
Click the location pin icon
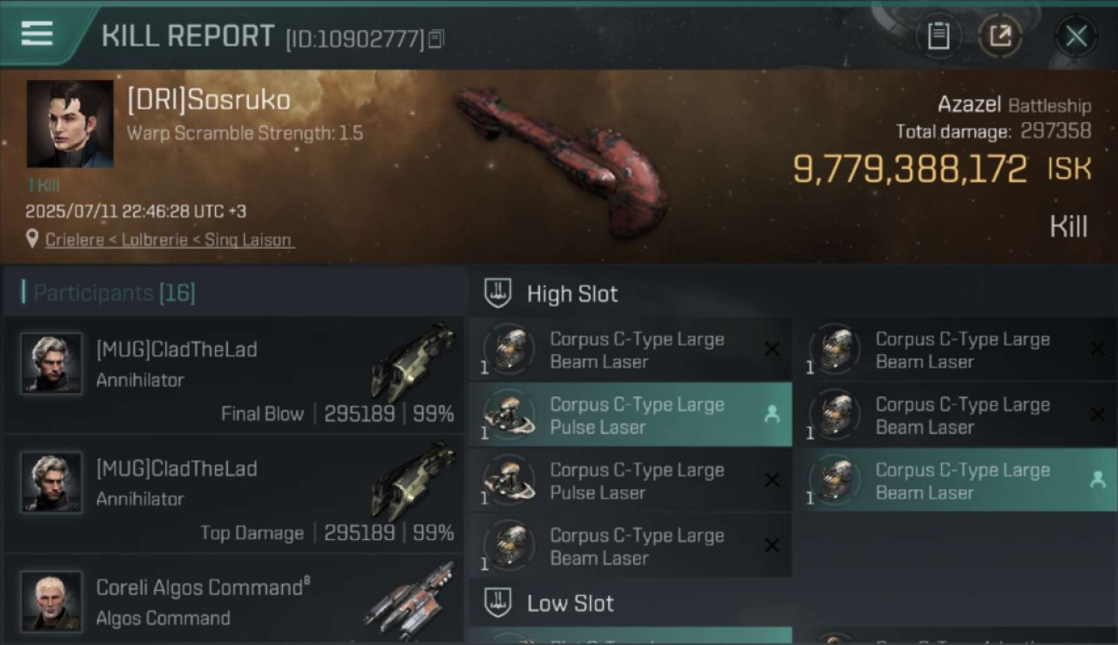[33, 240]
